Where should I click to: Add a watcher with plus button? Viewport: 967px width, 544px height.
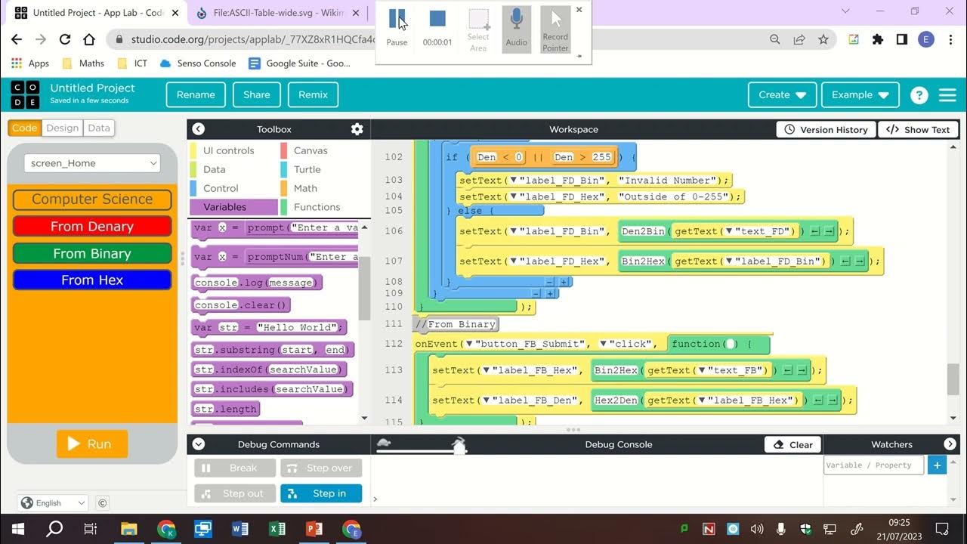click(x=937, y=465)
